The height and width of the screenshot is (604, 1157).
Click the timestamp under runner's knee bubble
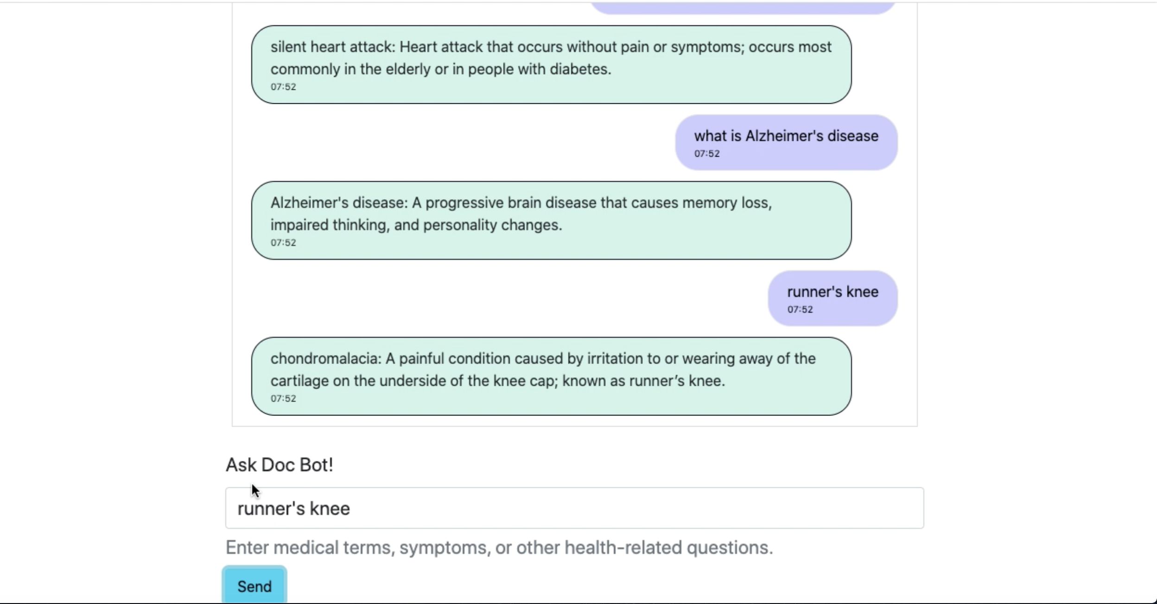pos(799,309)
